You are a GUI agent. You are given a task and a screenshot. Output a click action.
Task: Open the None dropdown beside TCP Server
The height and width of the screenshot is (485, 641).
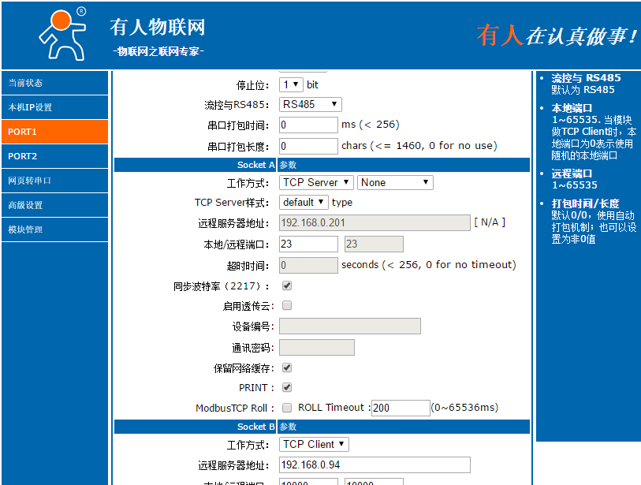(x=395, y=182)
